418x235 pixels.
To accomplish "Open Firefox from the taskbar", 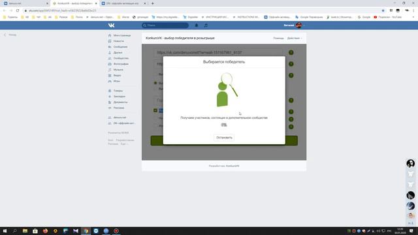I will pyautogui.click(x=45, y=231).
